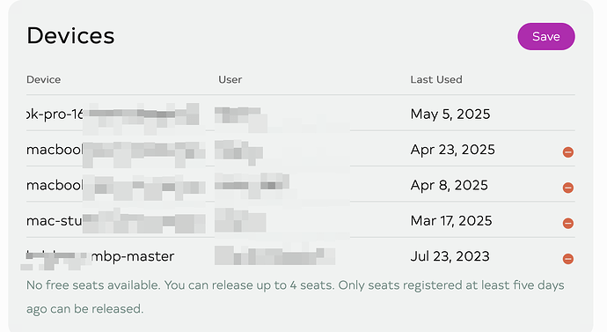Select the pro-16 device name

point(55,114)
